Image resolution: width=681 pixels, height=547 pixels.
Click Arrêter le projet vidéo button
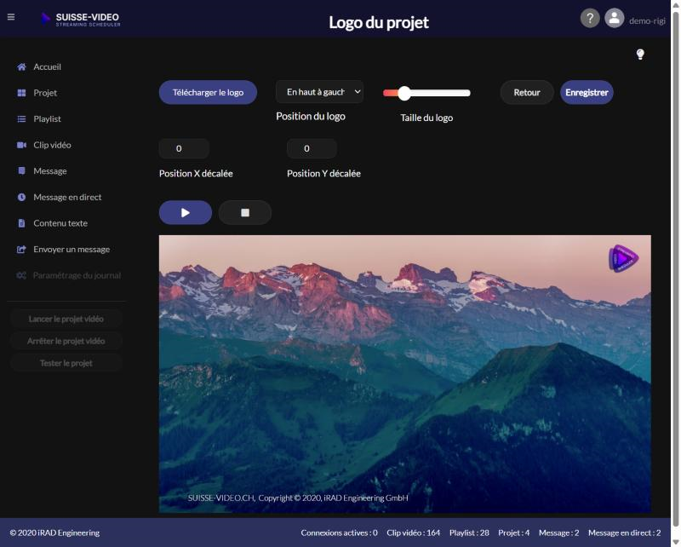tap(66, 342)
